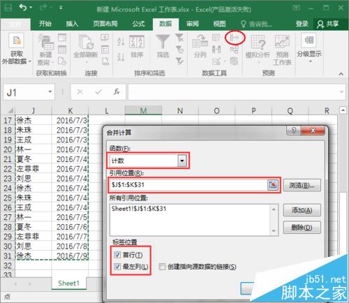This screenshot has height=303, width=349.
Task: Expand the formula bar with the arrow
Action: click(x=341, y=91)
